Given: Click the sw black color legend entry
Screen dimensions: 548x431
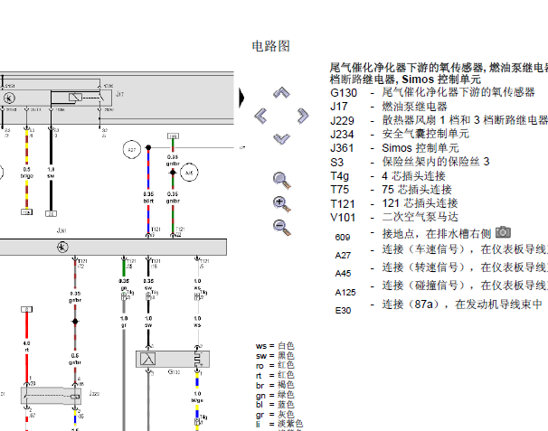Looking at the screenshot, I should pos(275,356).
